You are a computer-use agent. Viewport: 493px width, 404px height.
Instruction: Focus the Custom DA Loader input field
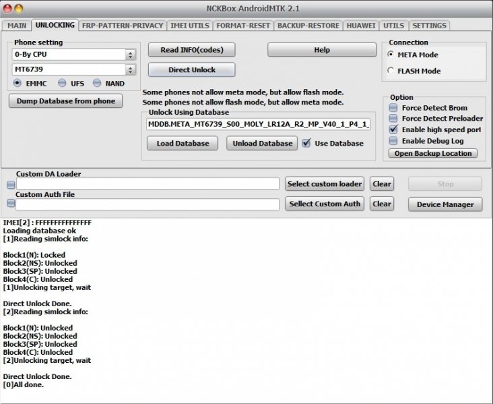(x=147, y=184)
